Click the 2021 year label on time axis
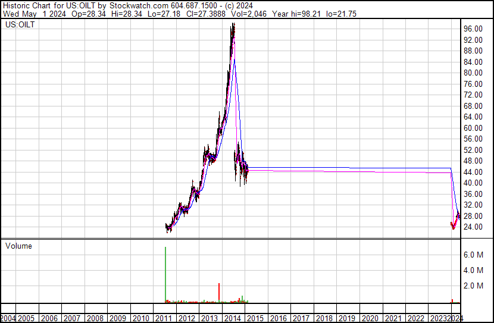494x323 pixels. [393, 319]
